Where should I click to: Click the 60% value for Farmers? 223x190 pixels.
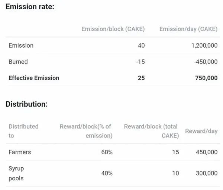107,152
